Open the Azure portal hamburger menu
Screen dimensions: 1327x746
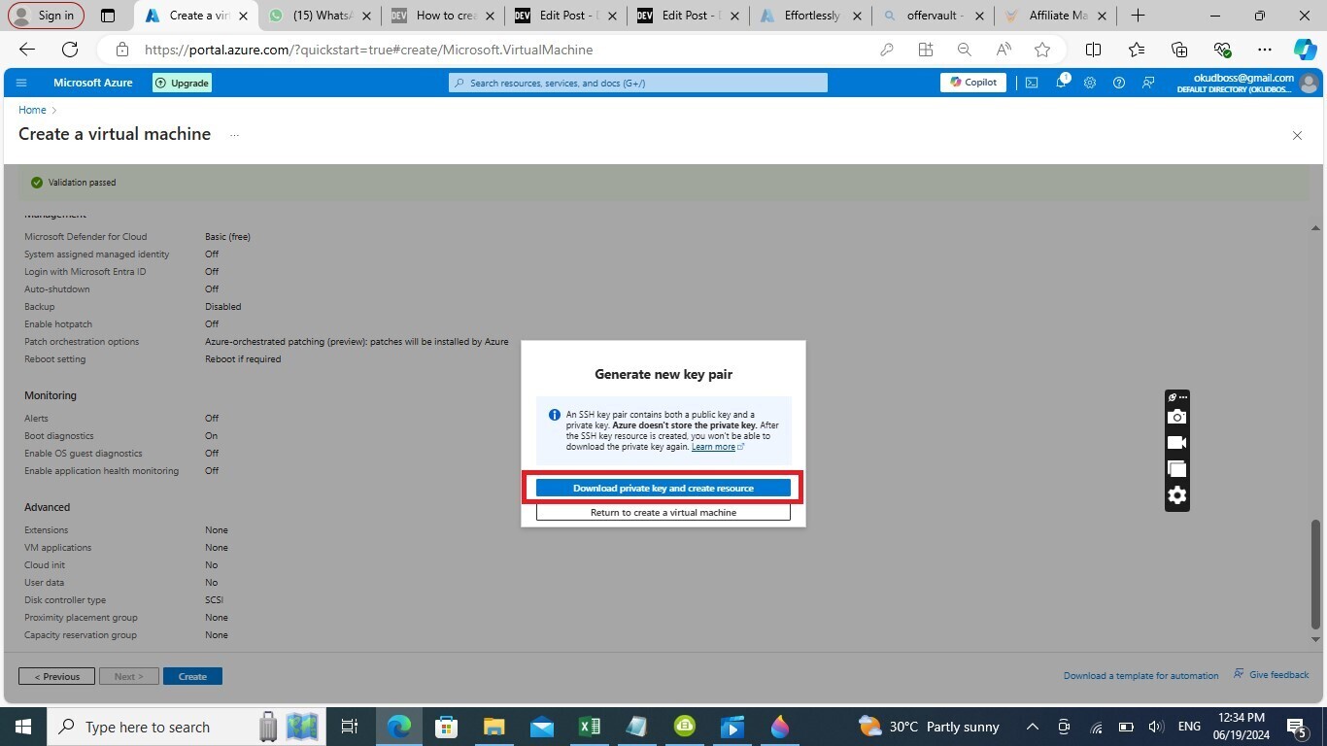pyautogui.click(x=21, y=83)
